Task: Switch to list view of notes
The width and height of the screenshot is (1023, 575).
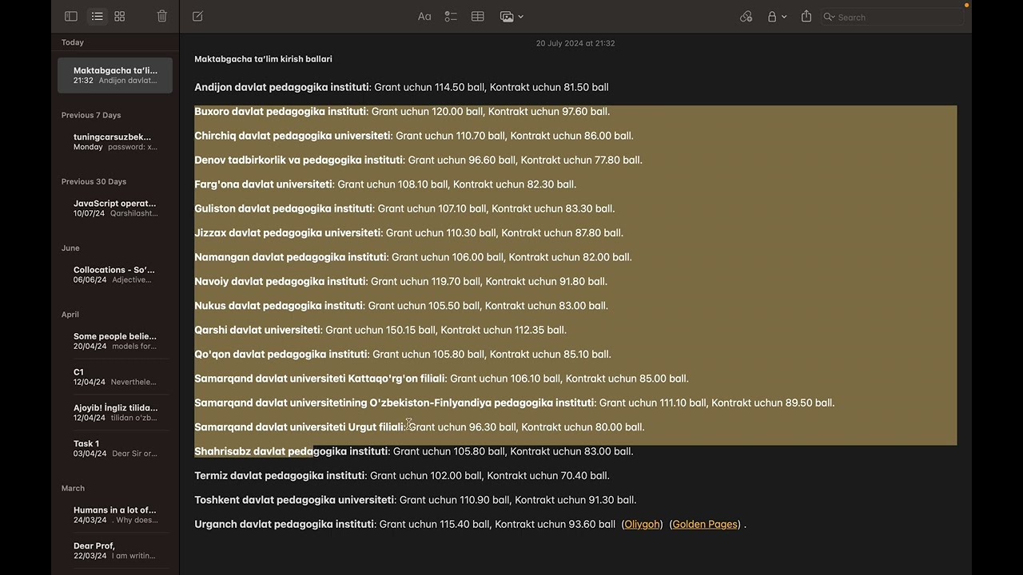Action: tap(97, 16)
